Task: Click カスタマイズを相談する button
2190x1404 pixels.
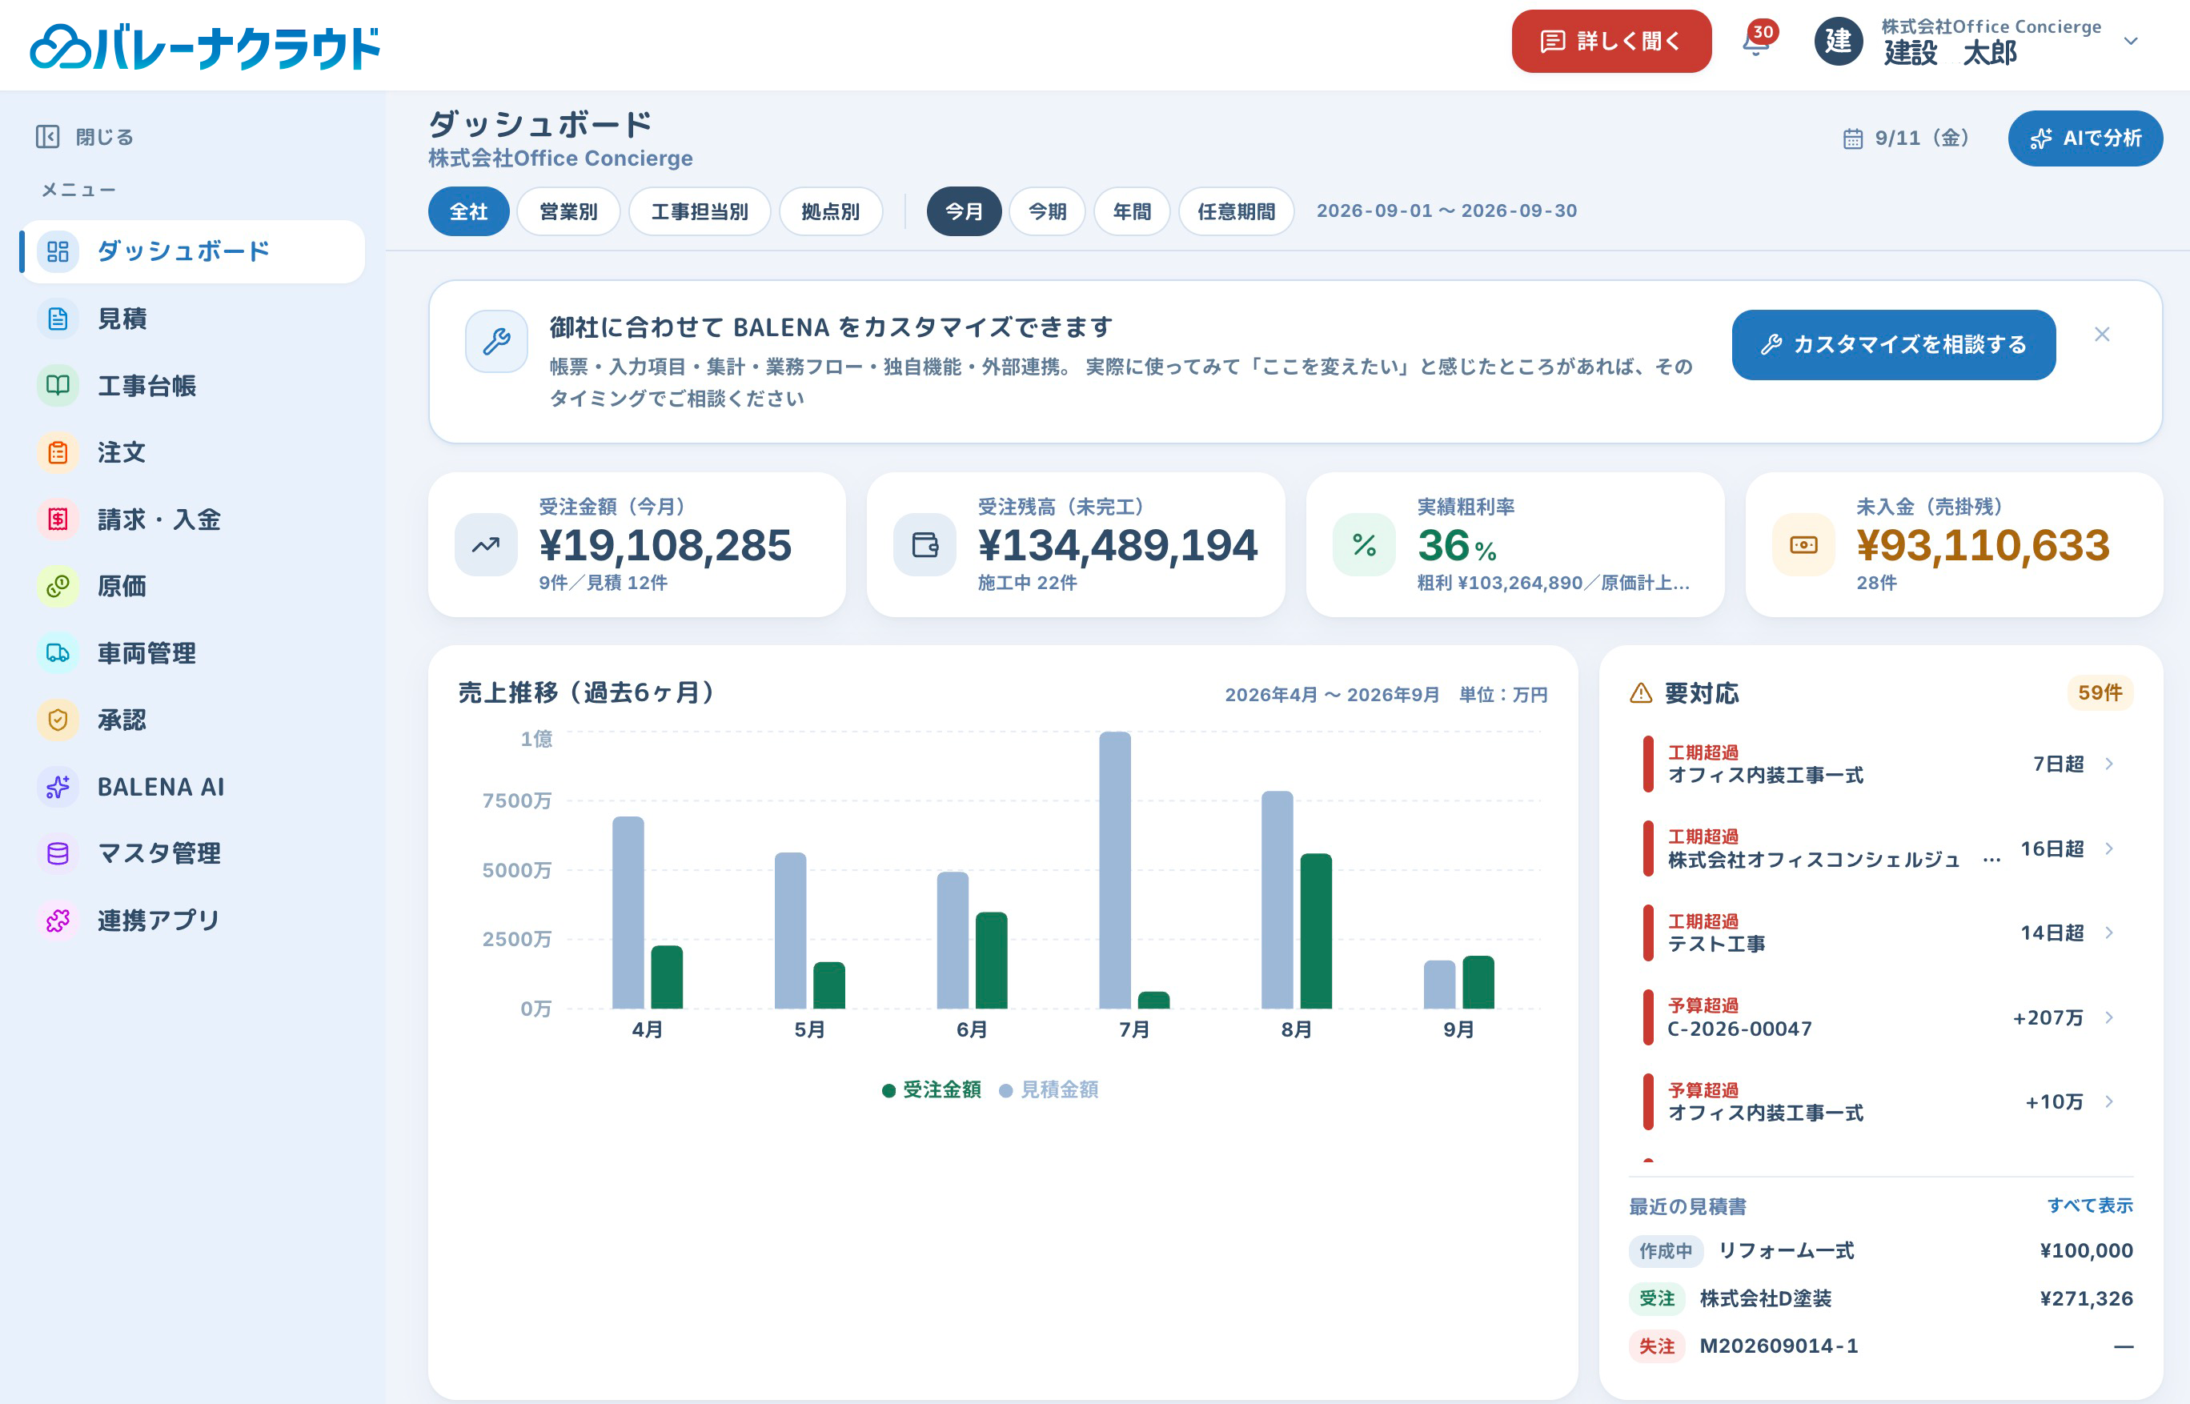Action: [x=1893, y=345]
